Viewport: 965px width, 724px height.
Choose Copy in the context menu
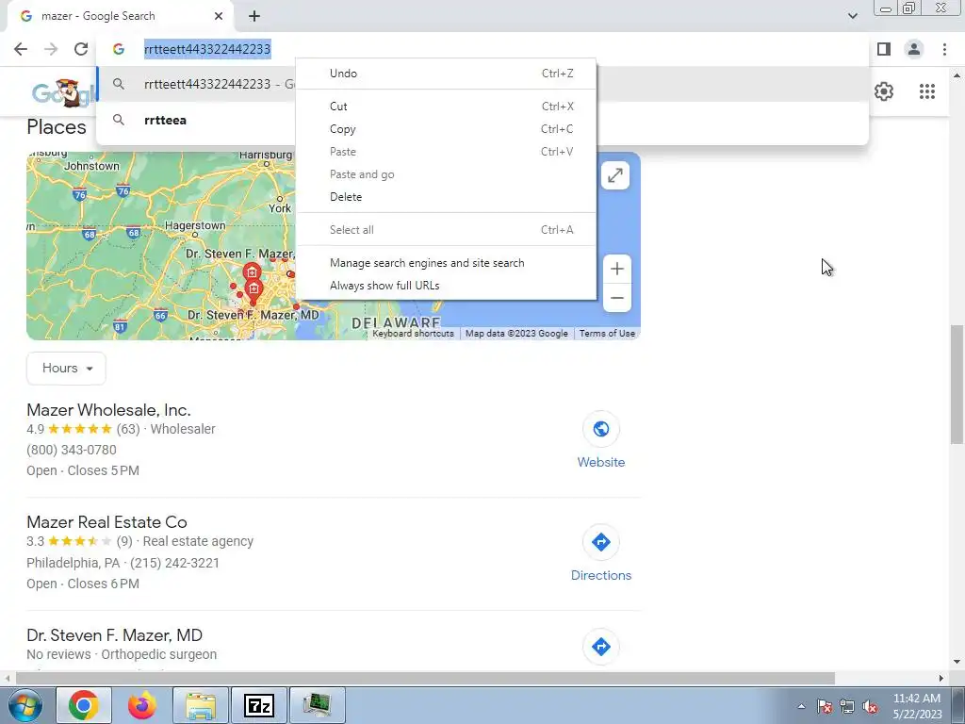click(446, 129)
